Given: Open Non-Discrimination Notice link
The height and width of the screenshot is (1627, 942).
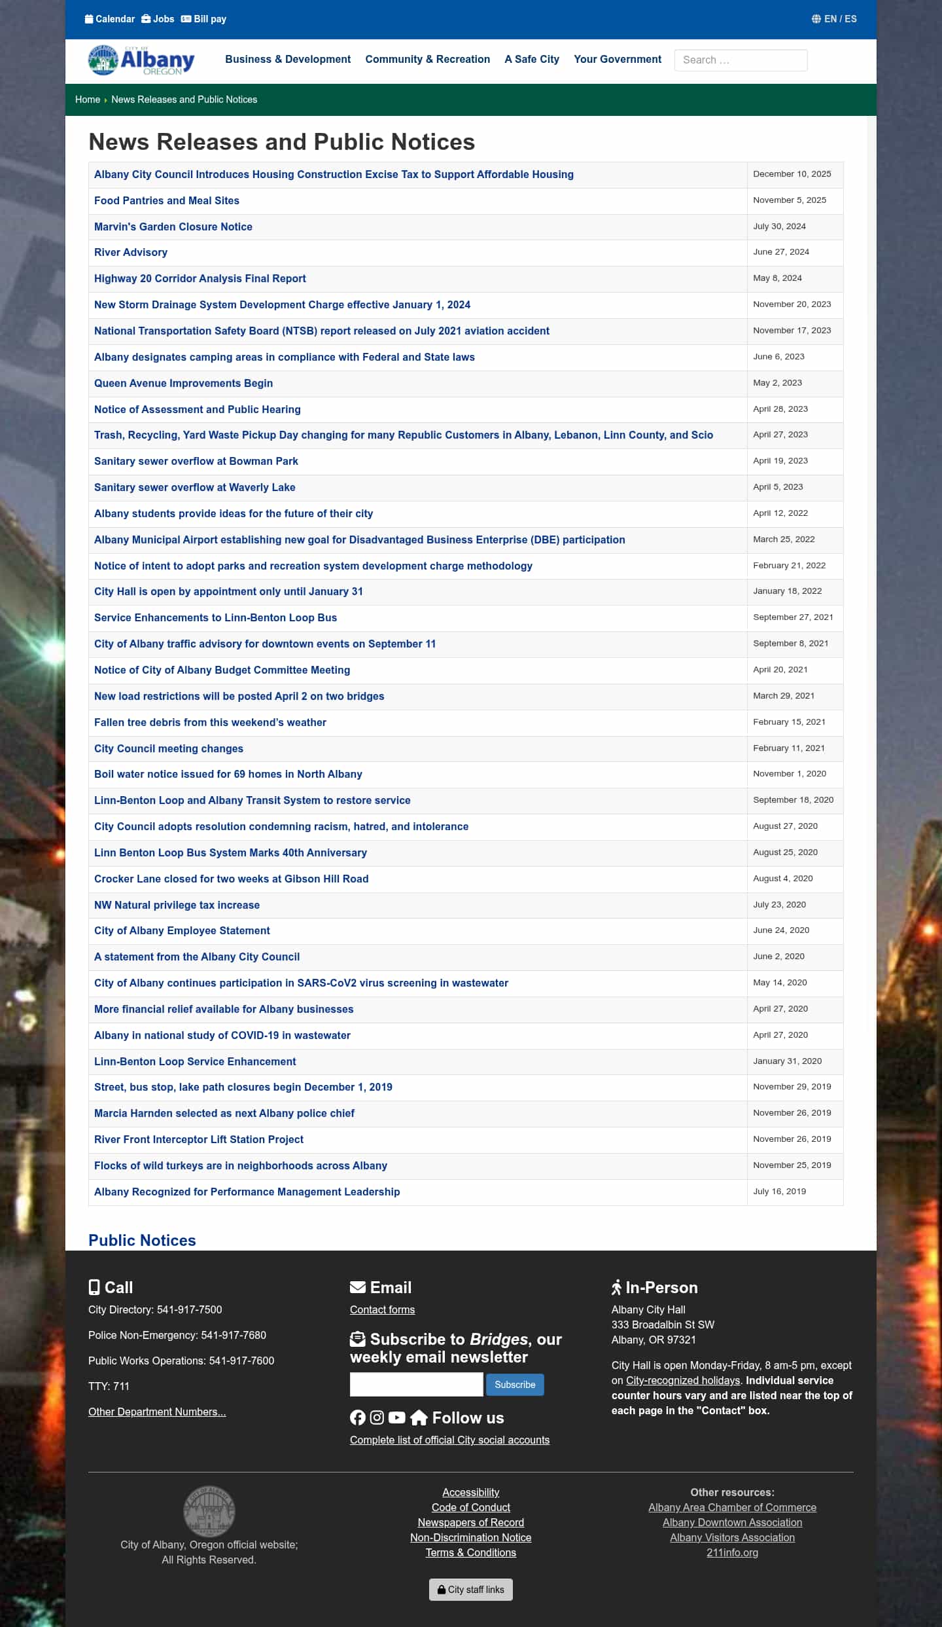Looking at the screenshot, I should 471,1537.
